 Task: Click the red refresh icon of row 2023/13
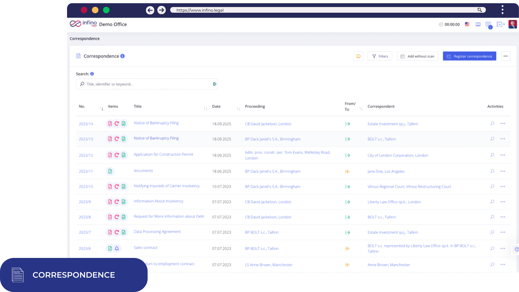pyautogui.click(x=117, y=139)
